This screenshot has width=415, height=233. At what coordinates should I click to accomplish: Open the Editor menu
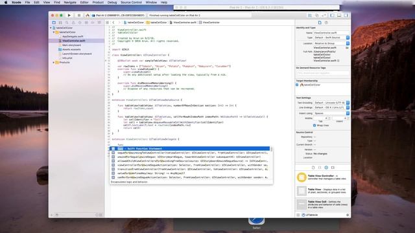[x=84, y=3]
